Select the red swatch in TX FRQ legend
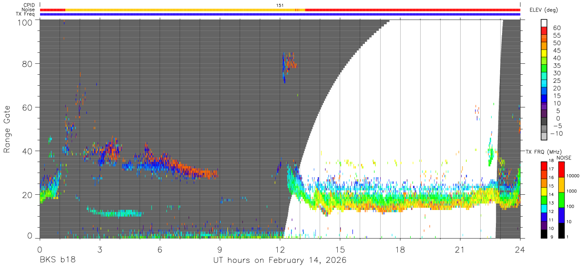 pos(544,166)
